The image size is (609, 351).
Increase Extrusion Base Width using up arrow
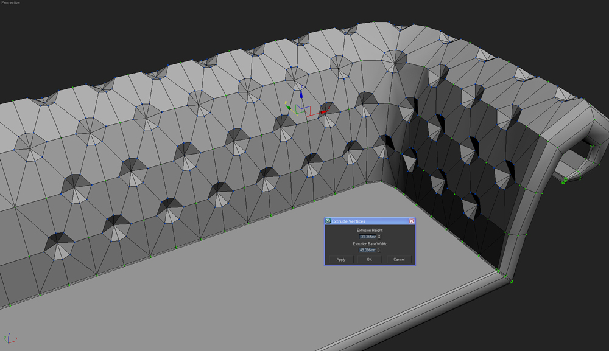click(379, 249)
